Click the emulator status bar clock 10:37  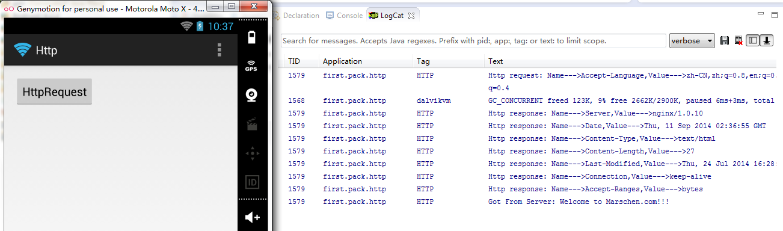point(220,26)
